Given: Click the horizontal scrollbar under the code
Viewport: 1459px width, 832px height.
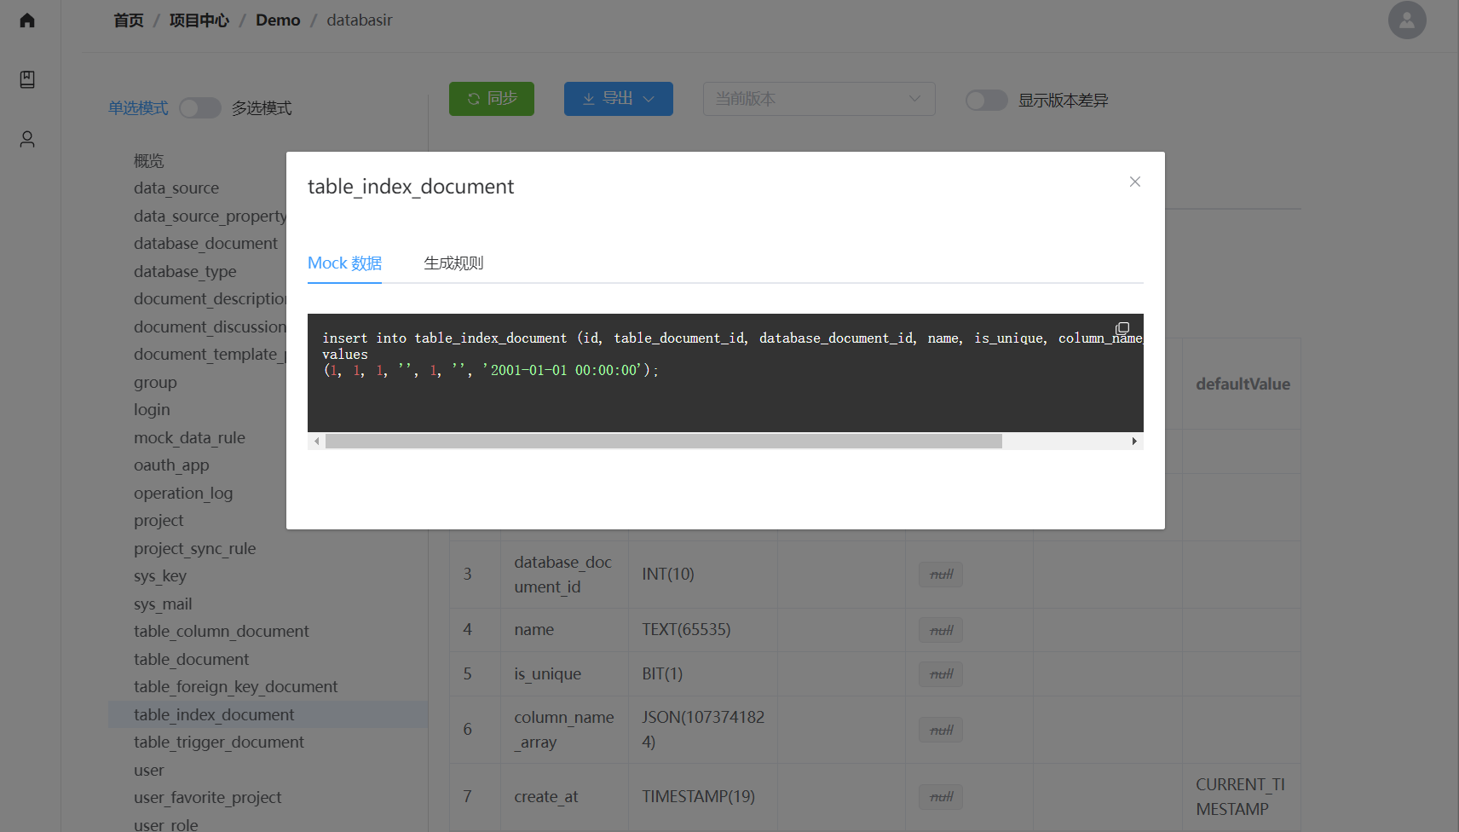Looking at the screenshot, I should coord(663,442).
